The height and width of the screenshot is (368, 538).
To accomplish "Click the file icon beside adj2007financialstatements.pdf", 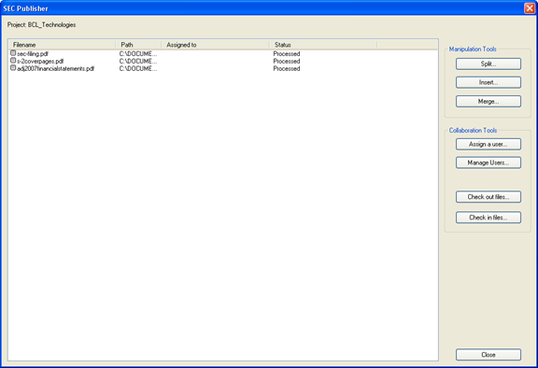I will [13, 68].
